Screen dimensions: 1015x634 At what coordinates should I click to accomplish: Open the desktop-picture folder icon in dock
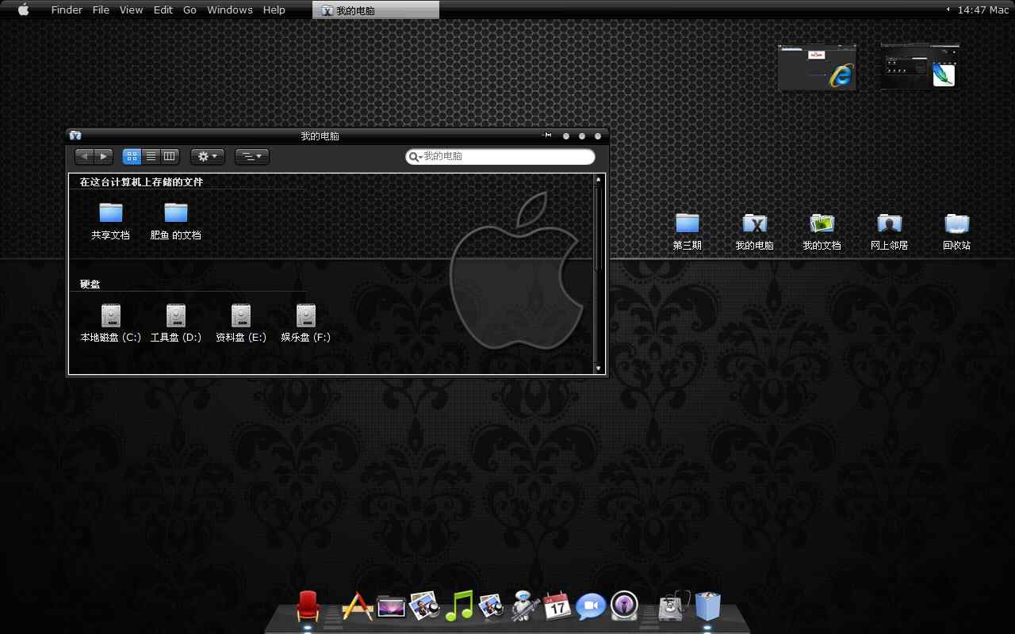pyautogui.click(x=391, y=607)
